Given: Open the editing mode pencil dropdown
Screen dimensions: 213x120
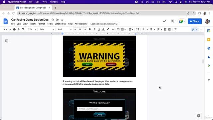Looking at the screenshot, I should click(x=194, y=29).
